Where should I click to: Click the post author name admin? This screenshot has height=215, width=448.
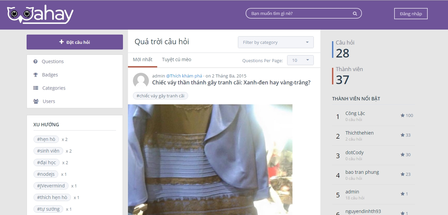(158, 76)
